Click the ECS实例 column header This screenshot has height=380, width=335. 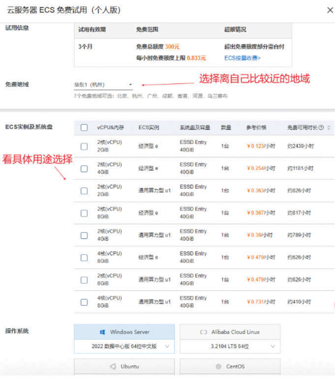coord(149,127)
